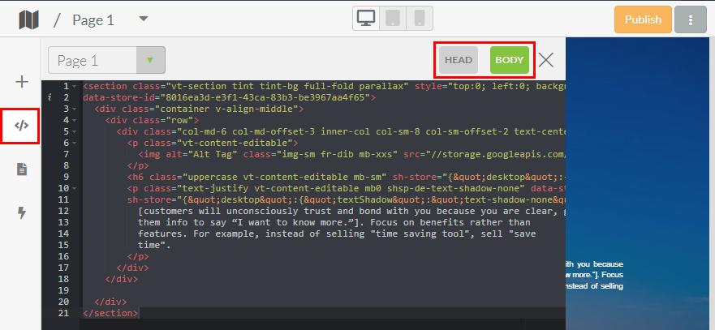715x330 pixels.
Task: Collapse the container div fold on line 3
Action: (75, 109)
